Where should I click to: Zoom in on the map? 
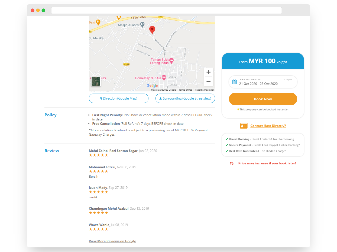click(208, 72)
